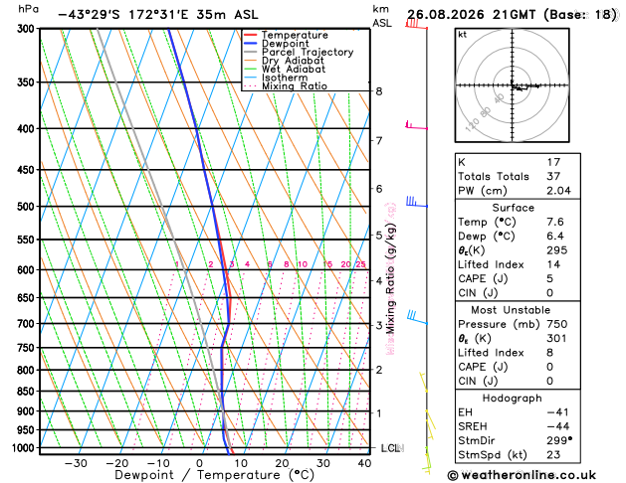Click the hPa axis unit label
Viewport: 626px width, 483px height.
tap(28, 9)
